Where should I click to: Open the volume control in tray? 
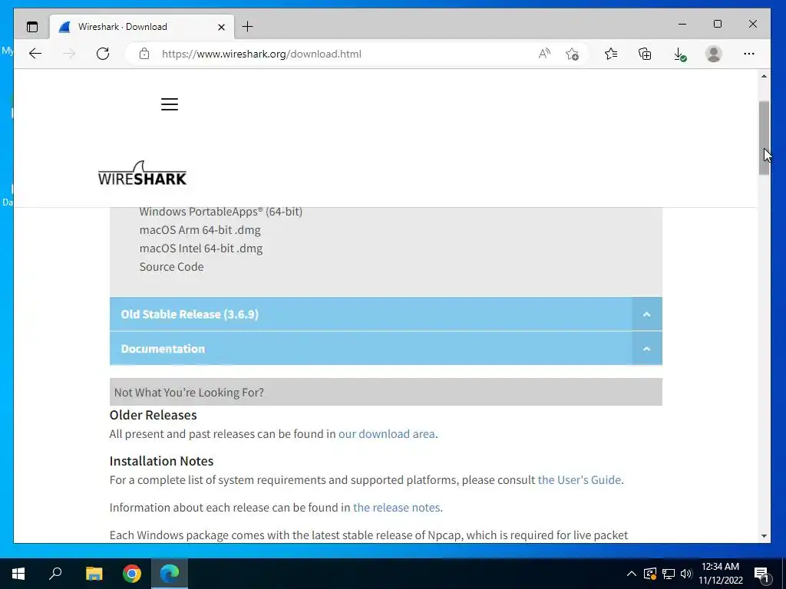(686, 574)
